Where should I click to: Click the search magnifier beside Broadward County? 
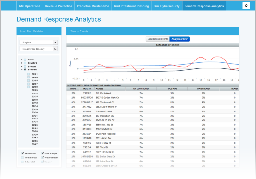coord(55,49)
